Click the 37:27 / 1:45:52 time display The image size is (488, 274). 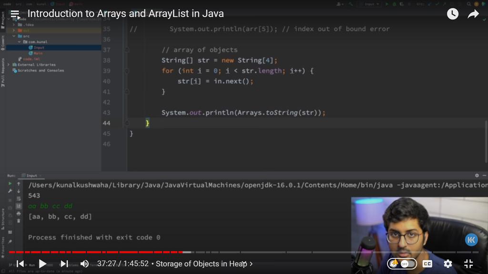pyautogui.click(x=122, y=264)
